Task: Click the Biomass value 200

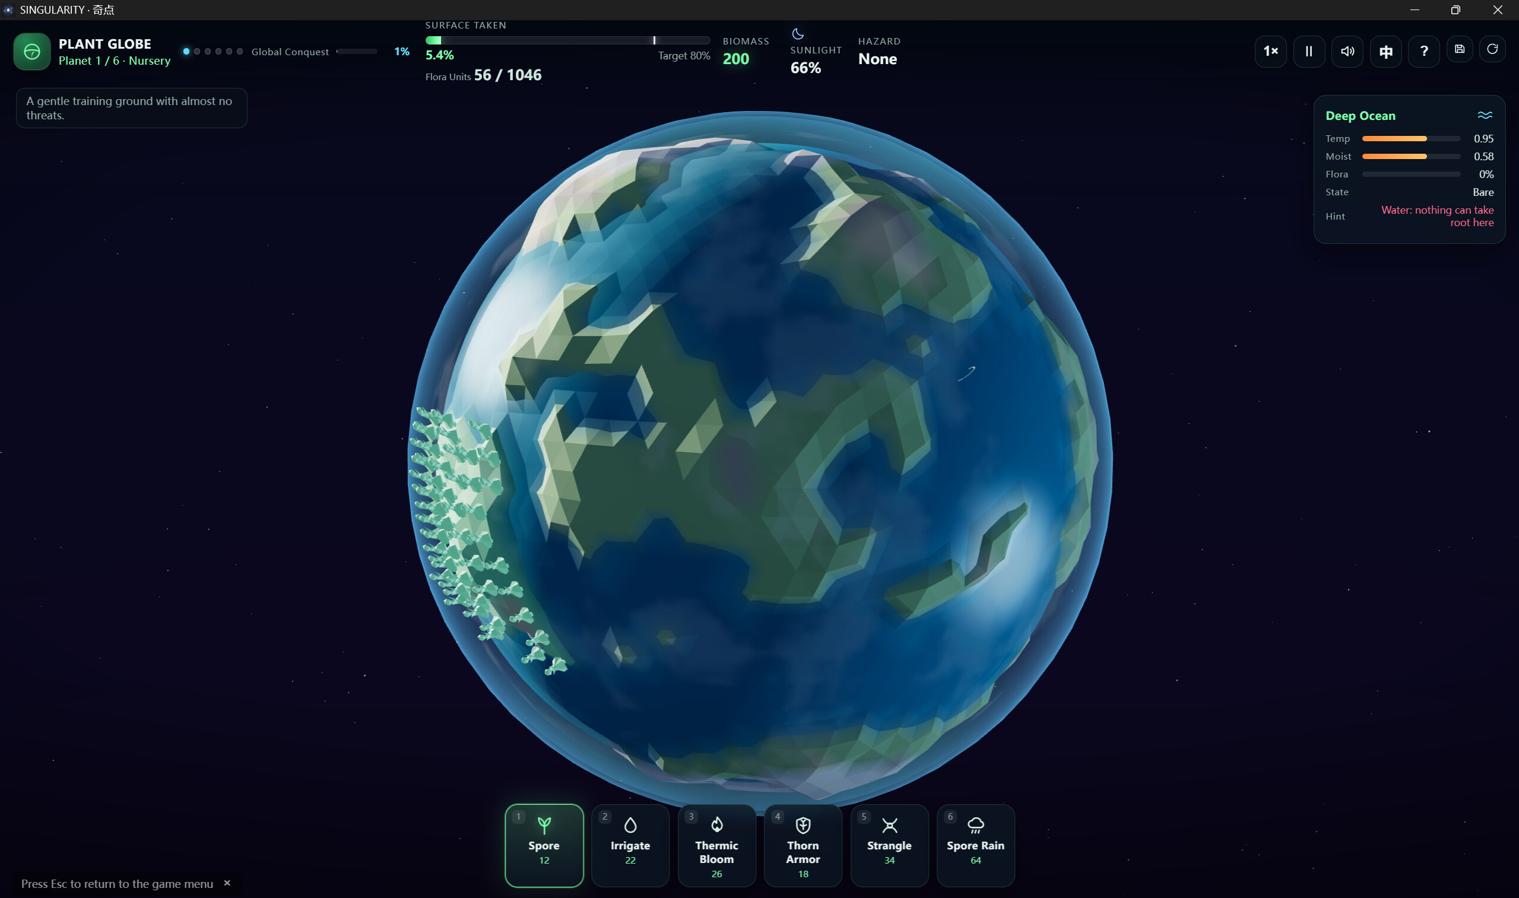Action: [x=735, y=59]
